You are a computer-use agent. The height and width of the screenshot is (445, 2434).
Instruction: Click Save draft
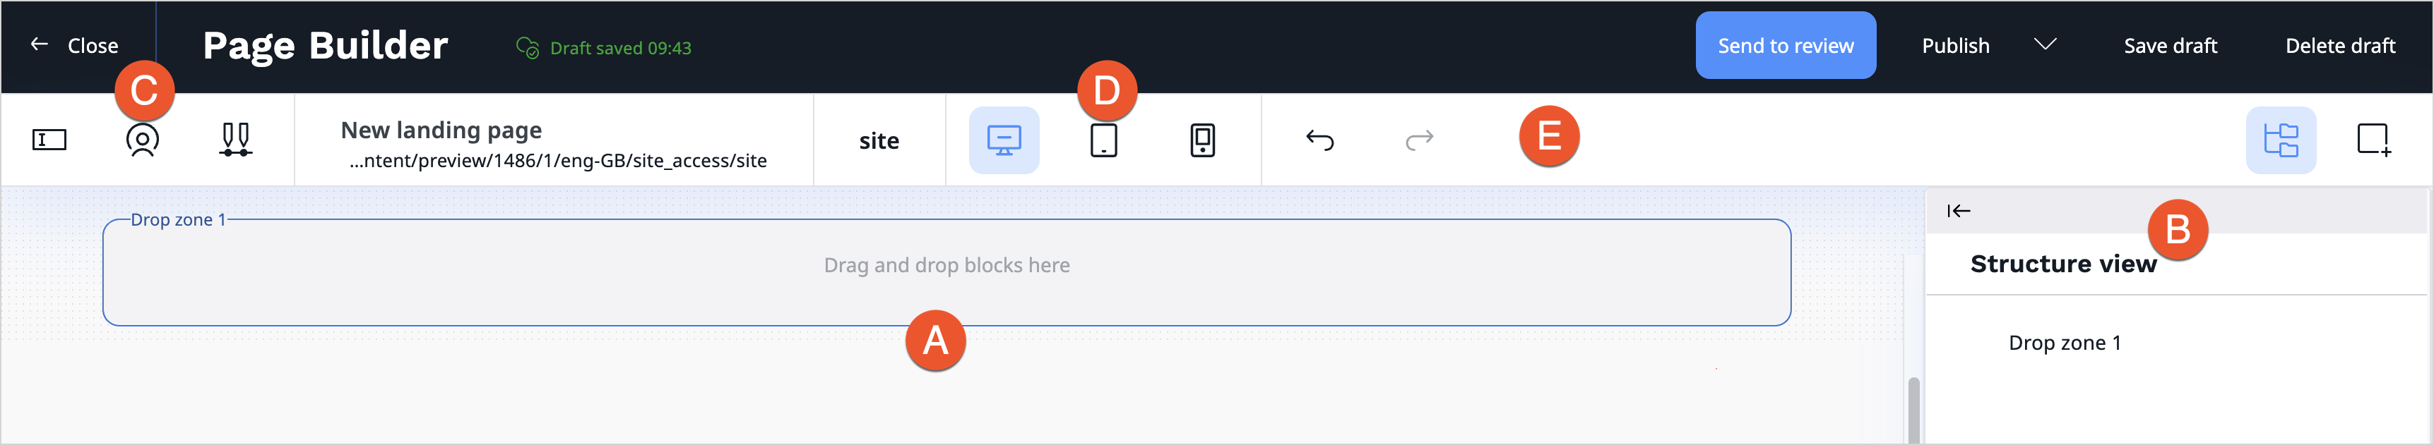[x=2169, y=45]
